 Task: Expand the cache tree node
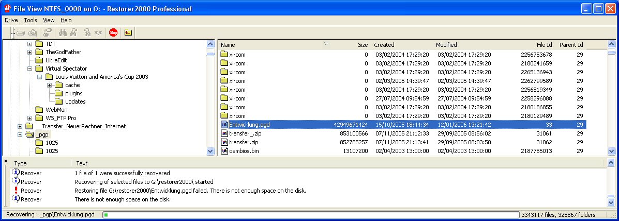[x=49, y=85]
